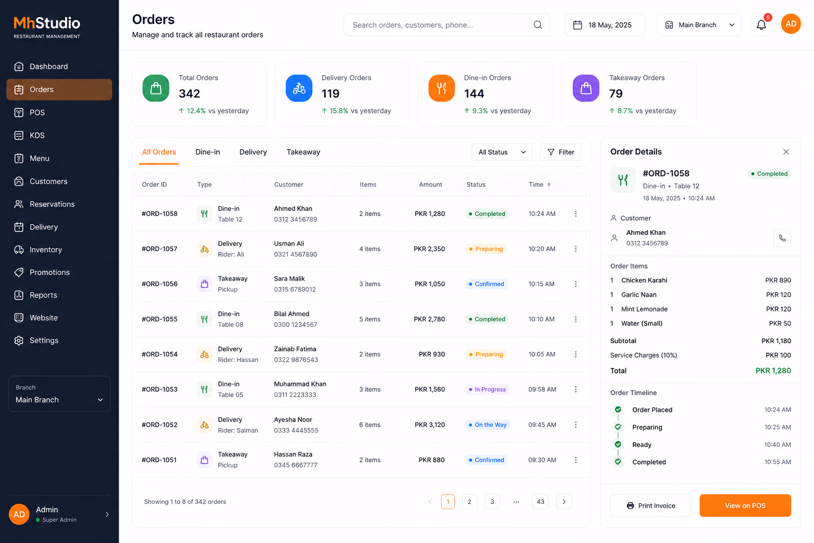Close the Order Details panel
The height and width of the screenshot is (543, 814).
(x=786, y=152)
